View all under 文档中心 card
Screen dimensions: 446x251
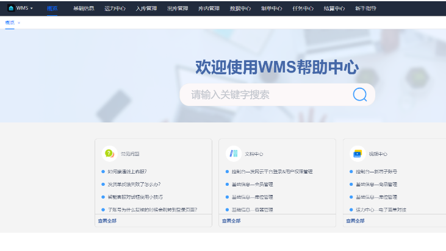231,221
